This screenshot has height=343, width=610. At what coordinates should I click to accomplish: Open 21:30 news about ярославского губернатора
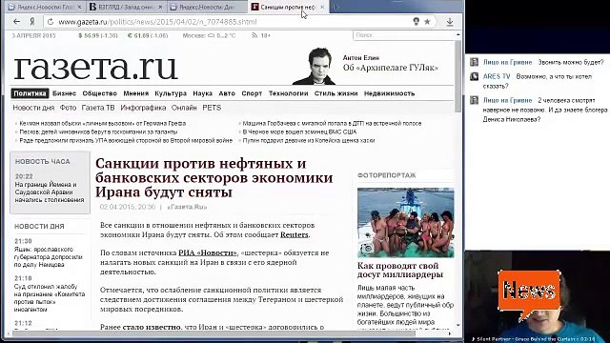[x=48, y=256]
